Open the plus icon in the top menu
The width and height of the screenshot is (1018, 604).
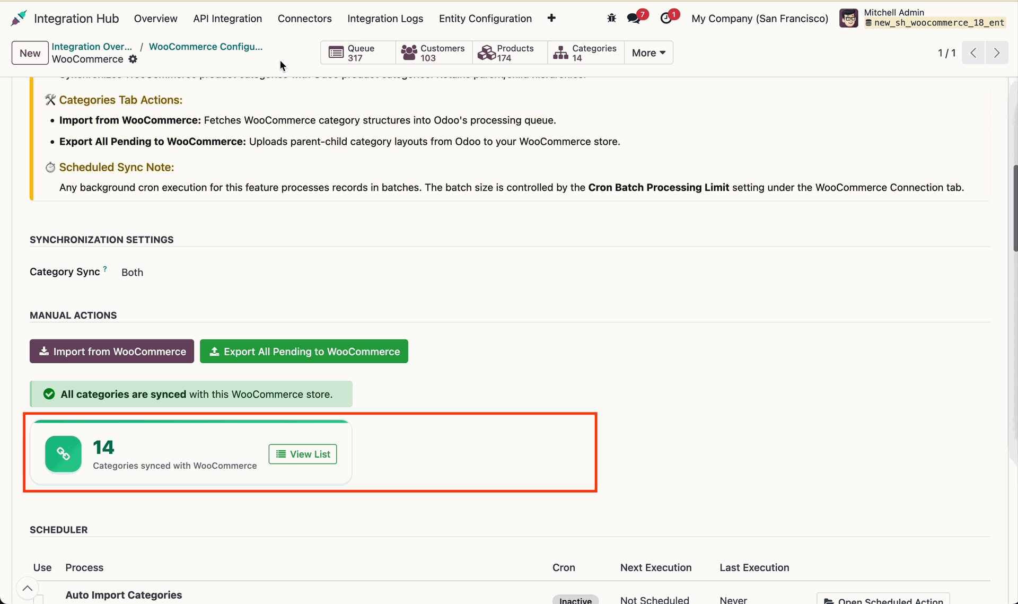(551, 18)
